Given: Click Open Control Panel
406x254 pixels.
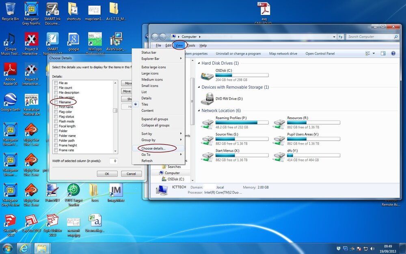Looking at the screenshot, I should tap(320, 54).
